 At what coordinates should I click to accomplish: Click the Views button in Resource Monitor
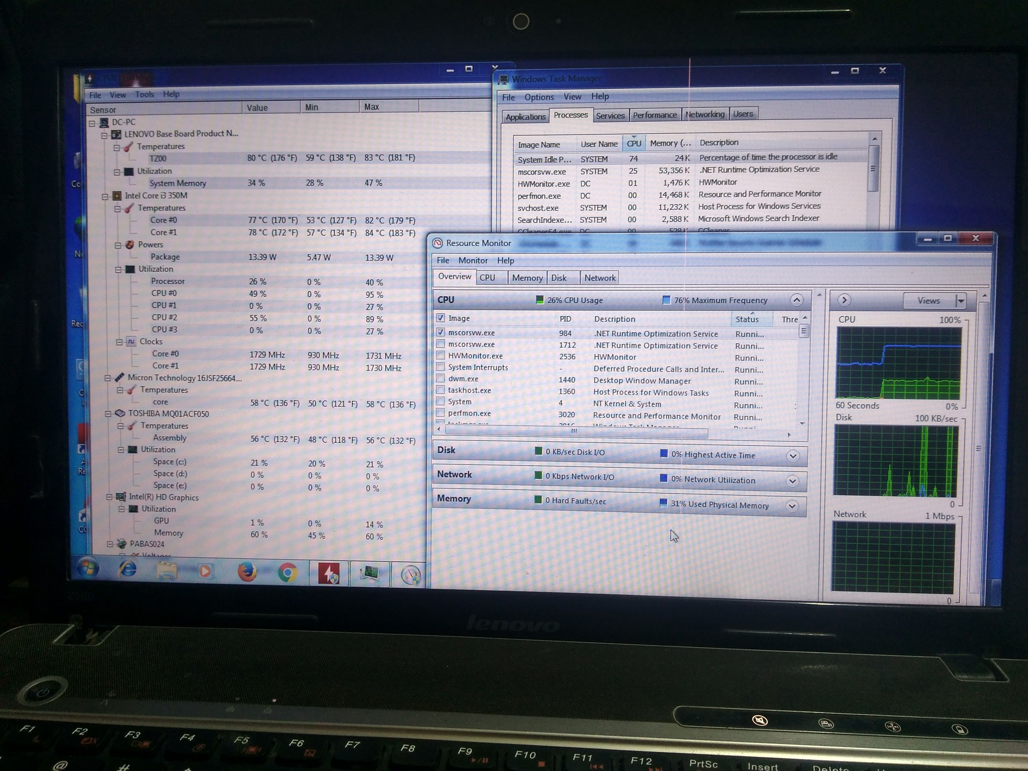click(x=929, y=301)
